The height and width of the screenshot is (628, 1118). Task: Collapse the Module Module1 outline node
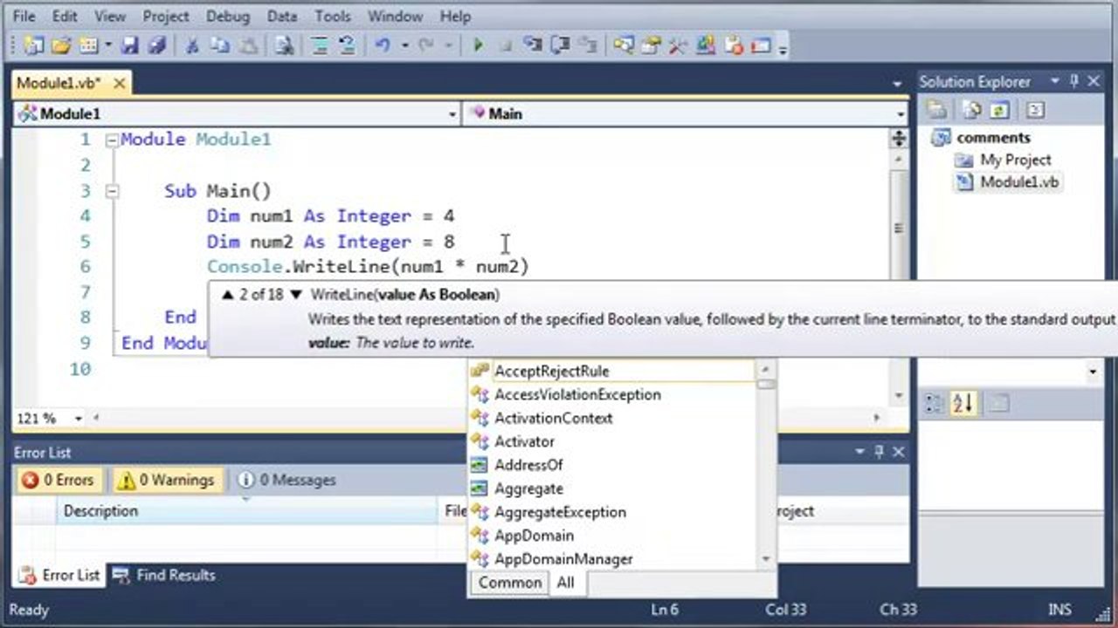pos(111,140)
